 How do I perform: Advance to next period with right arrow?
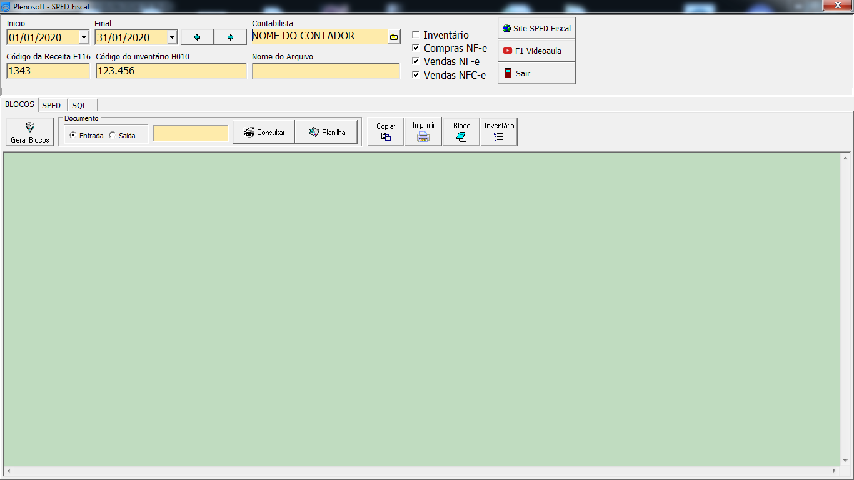pos(230,37)
